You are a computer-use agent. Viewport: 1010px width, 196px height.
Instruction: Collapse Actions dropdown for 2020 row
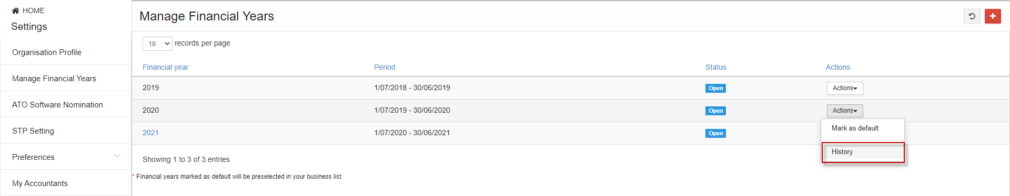click(x=845, y=111)
